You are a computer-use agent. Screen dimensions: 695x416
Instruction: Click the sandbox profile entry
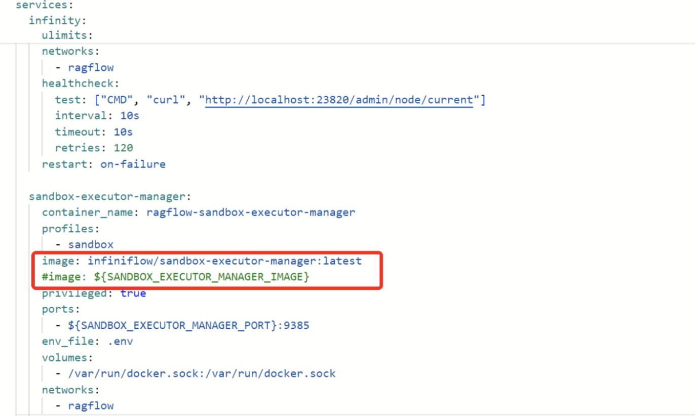(x=90, y=244)
